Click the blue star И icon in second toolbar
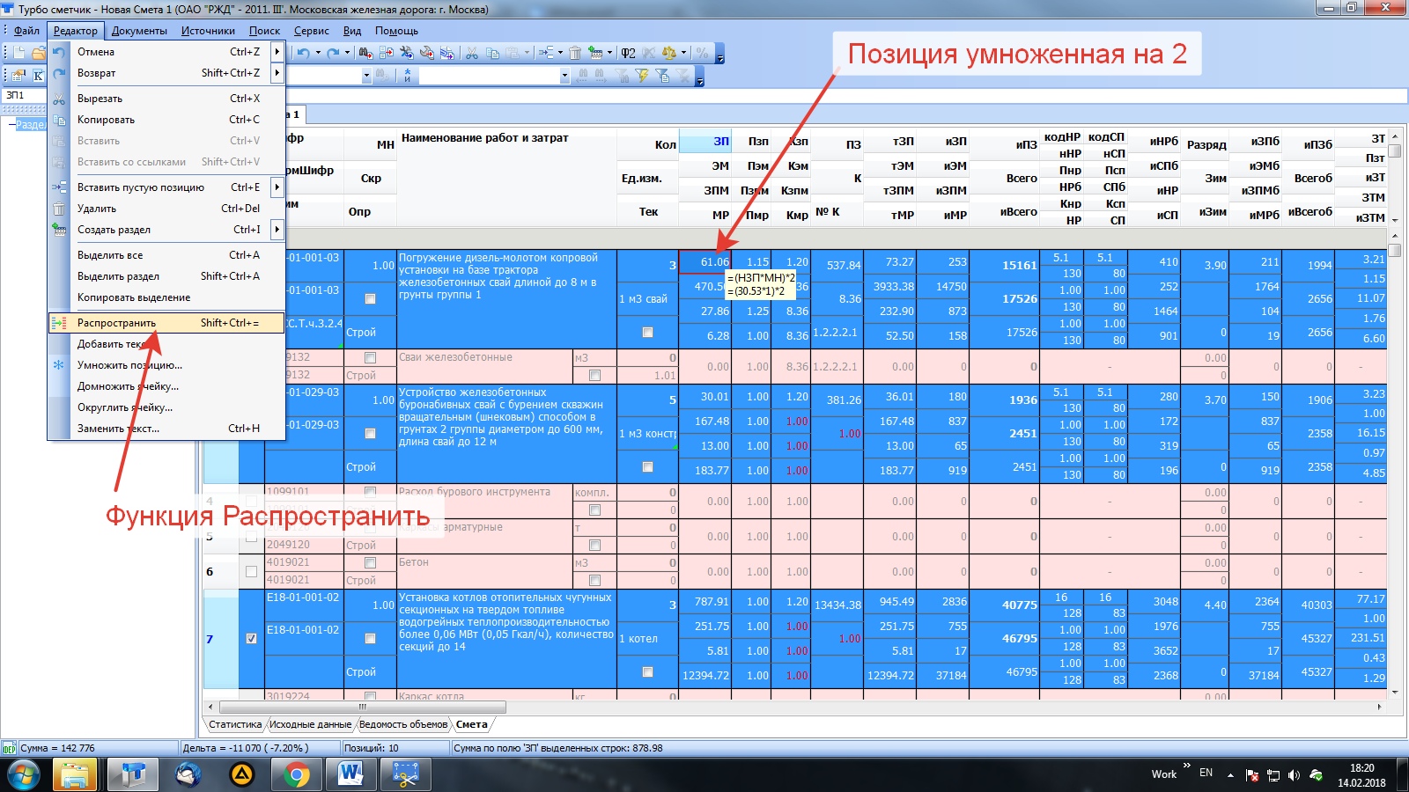The height and width of the screenshot is (792, 1409). [407, 76]
